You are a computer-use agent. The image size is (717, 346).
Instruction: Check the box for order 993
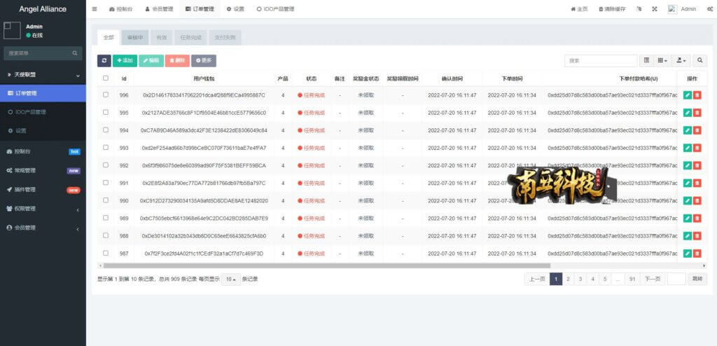pyautogui.click(x=106, y=147)
